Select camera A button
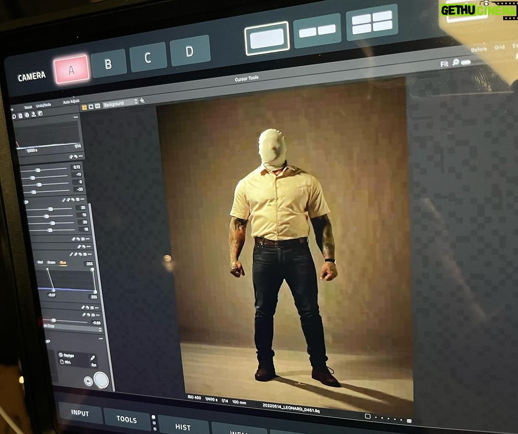The image size is (518, 434). click(x=71, y=69)
